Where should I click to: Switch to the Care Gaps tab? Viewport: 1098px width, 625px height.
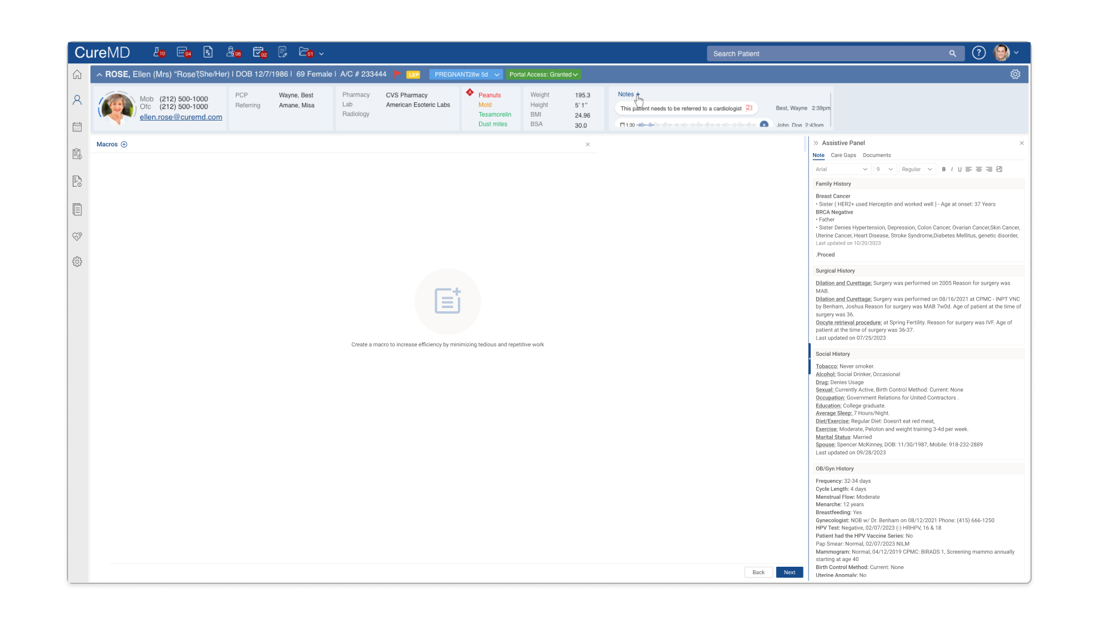[843, 155]
